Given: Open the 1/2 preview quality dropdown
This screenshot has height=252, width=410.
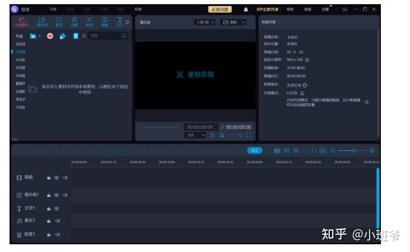Looking at the screenshot, I should [195, 135].
